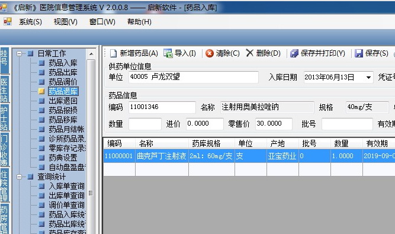The width and height of the screenshot is (395, 234).
Task: Click the Save (保存) floppy icon
Action: 359,53
